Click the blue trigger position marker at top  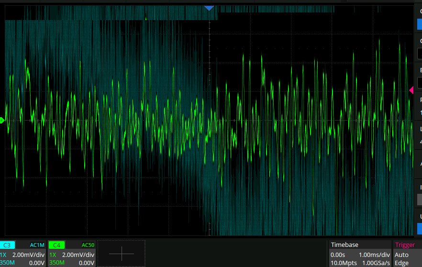coord(209,8)
